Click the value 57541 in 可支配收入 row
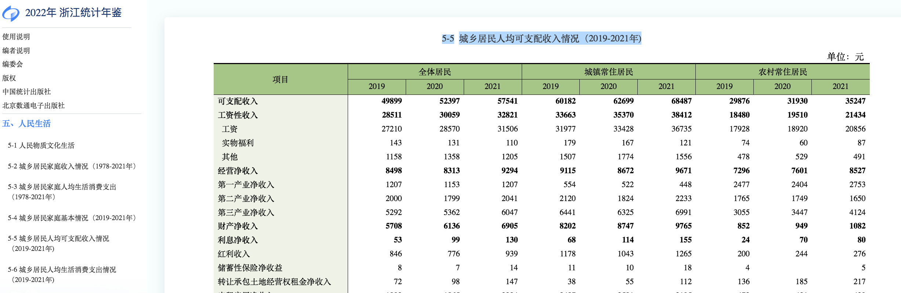 507,101
